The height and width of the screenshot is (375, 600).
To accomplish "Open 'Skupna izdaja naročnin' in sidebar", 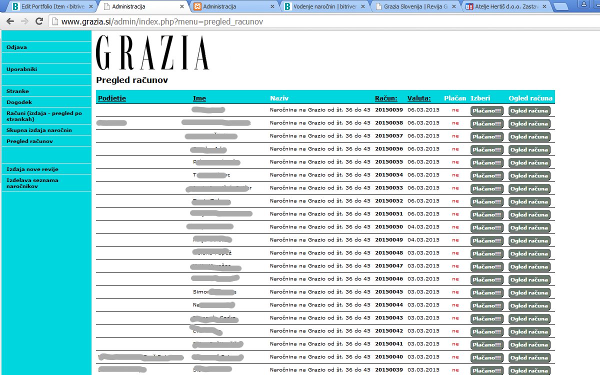I will (39, 130).
